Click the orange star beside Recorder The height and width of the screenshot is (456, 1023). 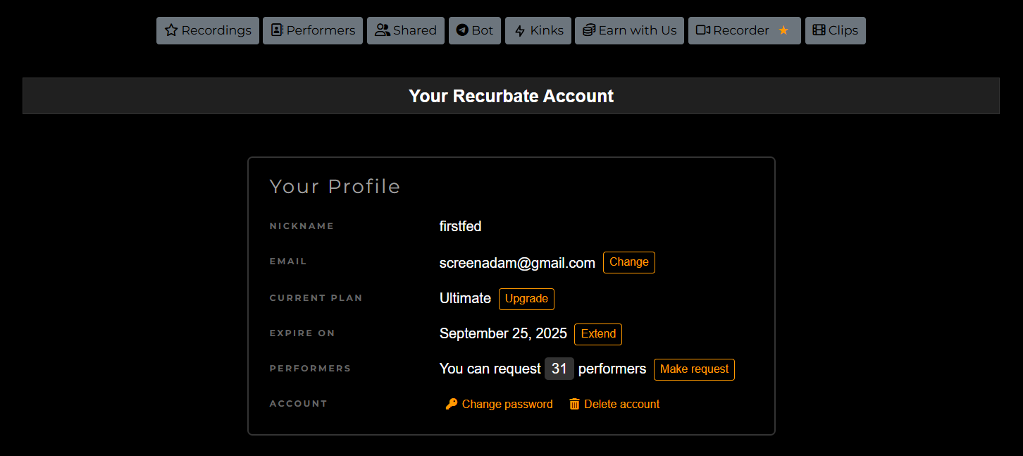click(783, 30)
